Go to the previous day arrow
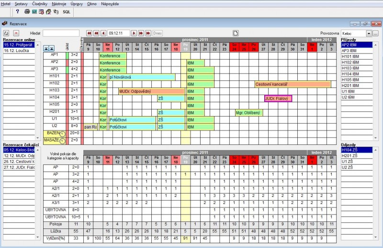383x248 pixels. click(x=103, y=33)
